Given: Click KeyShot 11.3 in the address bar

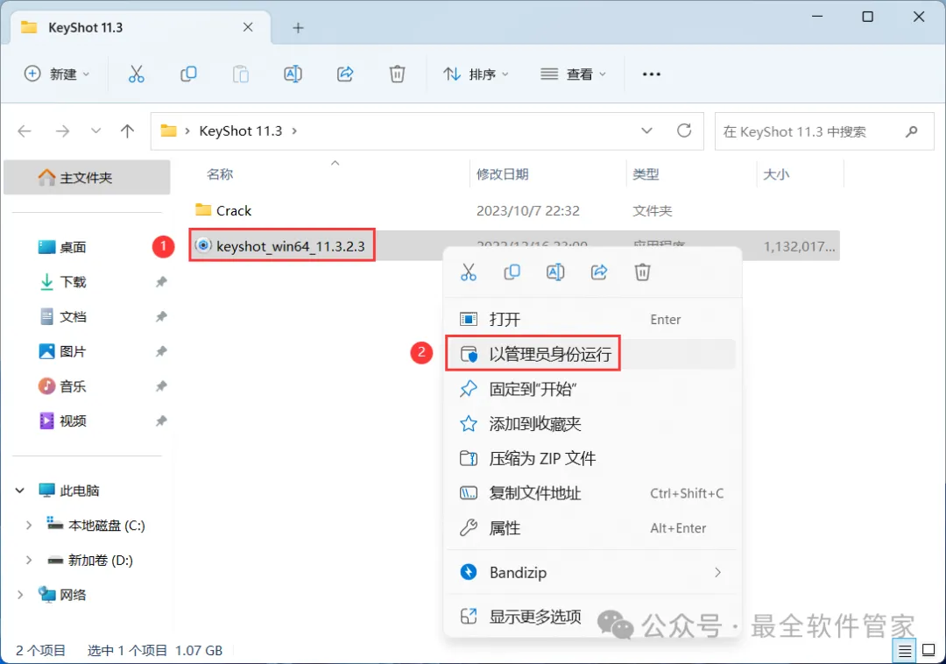Looking at the screenshot, I should coord(241,131).
